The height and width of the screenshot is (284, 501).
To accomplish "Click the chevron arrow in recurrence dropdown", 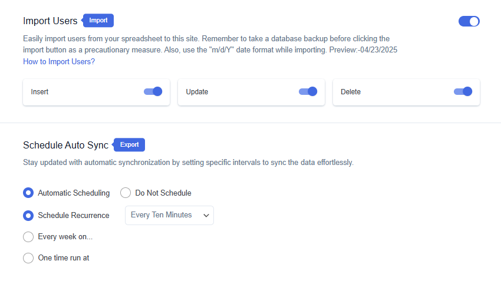I will [x=206, y=216].
